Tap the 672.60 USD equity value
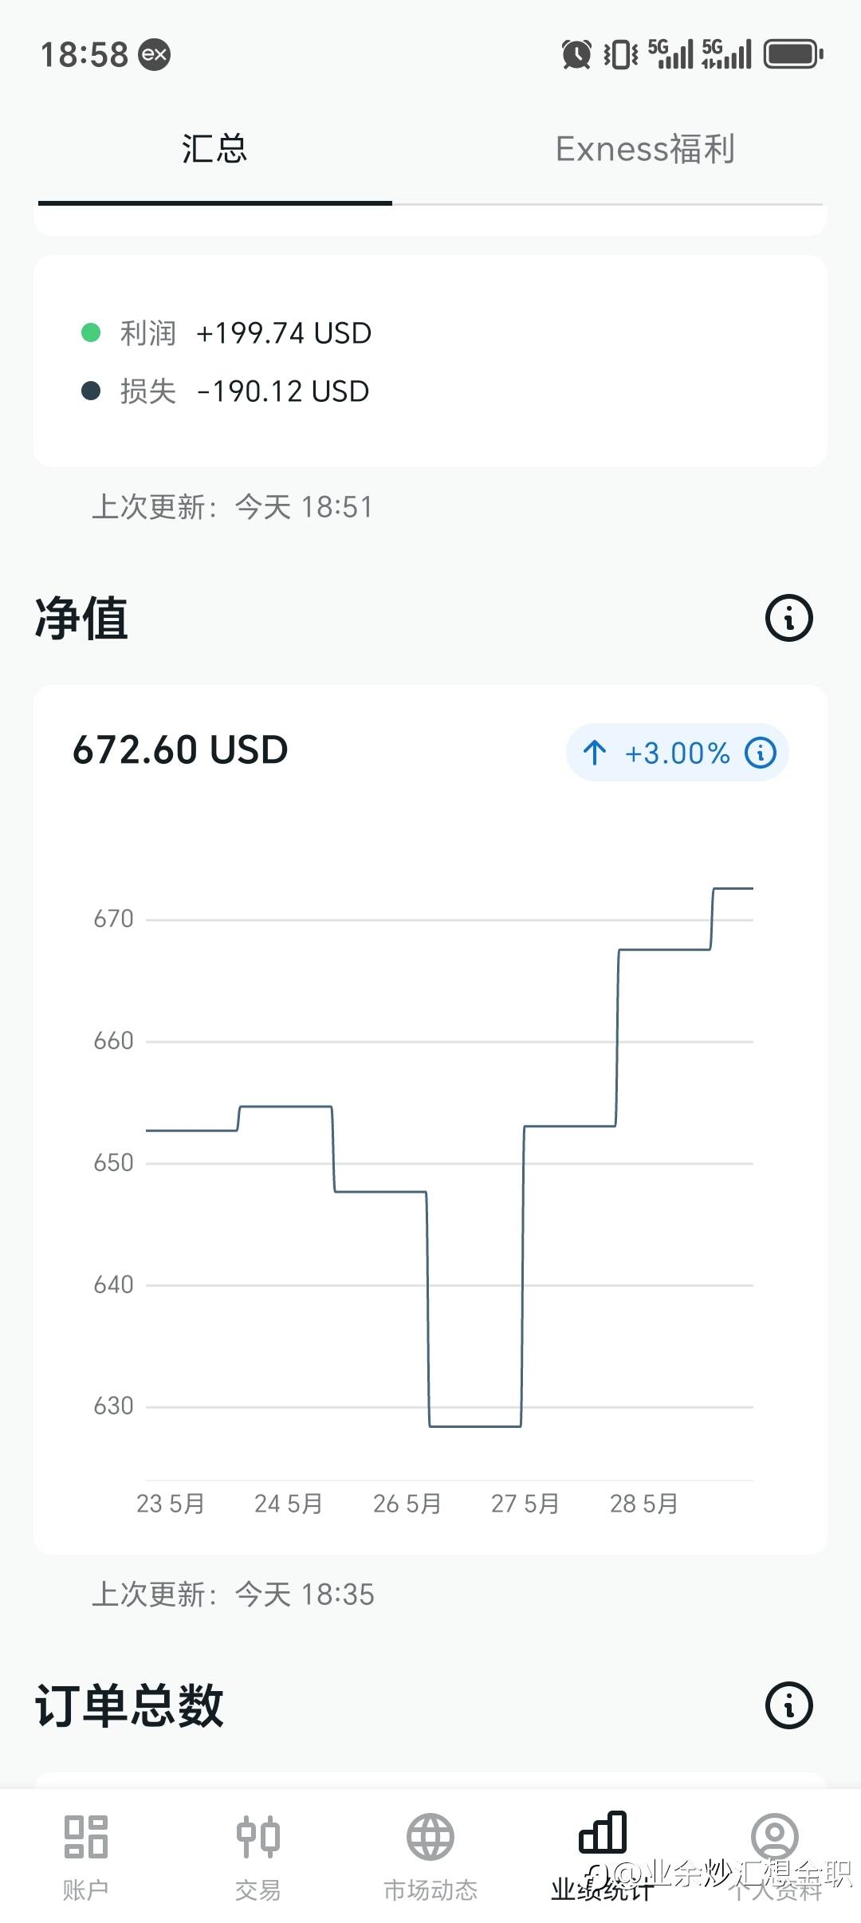The image size is (861, 1923). pos(180,750)
